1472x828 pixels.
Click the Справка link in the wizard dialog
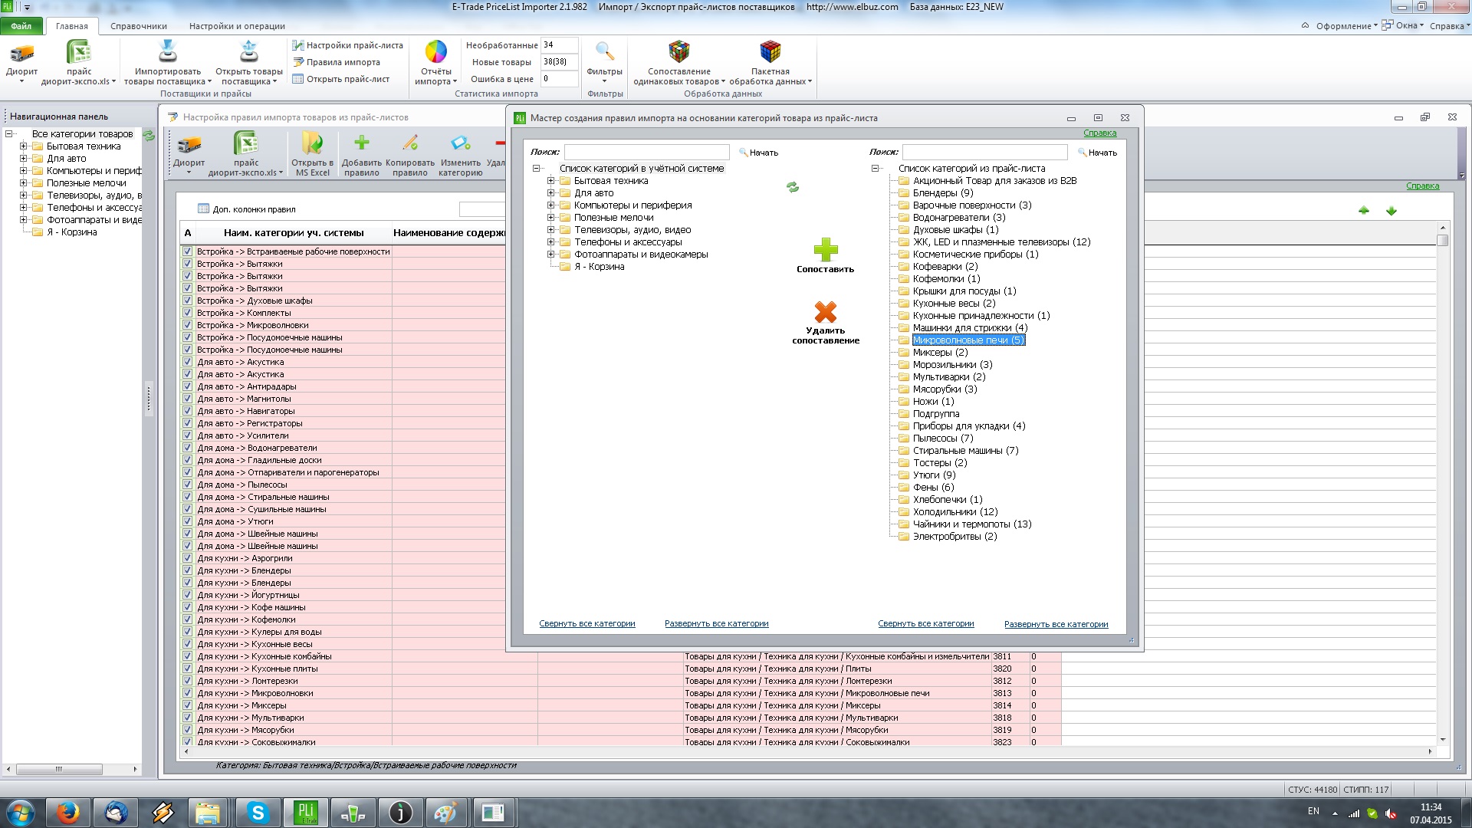click(x=1099, y=133)
